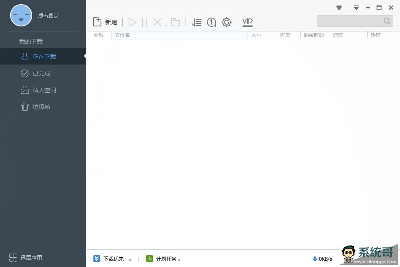Open settings via the gear icon
This screenshot has height=267, width=400.
227,22
